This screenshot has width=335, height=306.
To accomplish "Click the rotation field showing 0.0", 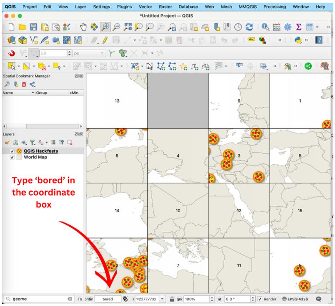I will [237, 299].
